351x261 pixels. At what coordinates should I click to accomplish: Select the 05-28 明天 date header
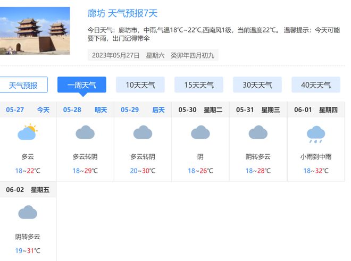[85, 110]
